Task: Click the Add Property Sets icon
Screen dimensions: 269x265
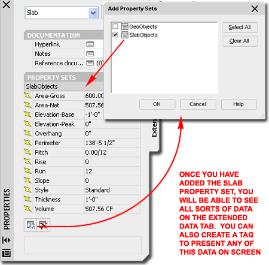Action: 30,225
